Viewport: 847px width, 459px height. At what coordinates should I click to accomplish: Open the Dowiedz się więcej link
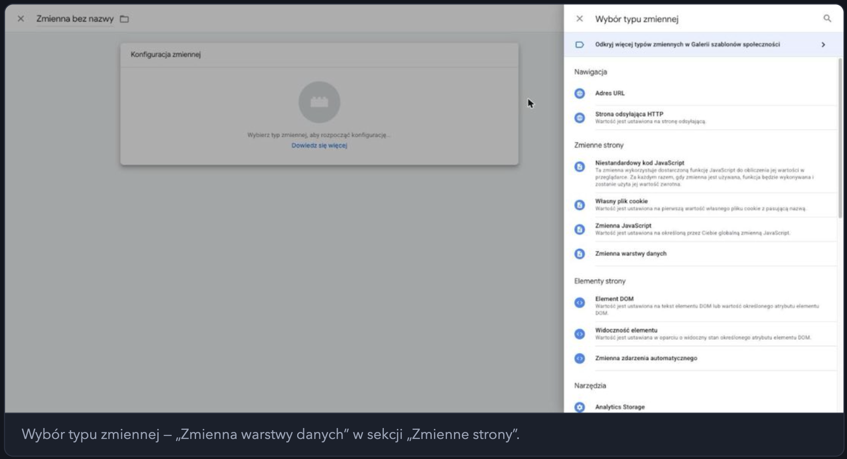point(319,145)
